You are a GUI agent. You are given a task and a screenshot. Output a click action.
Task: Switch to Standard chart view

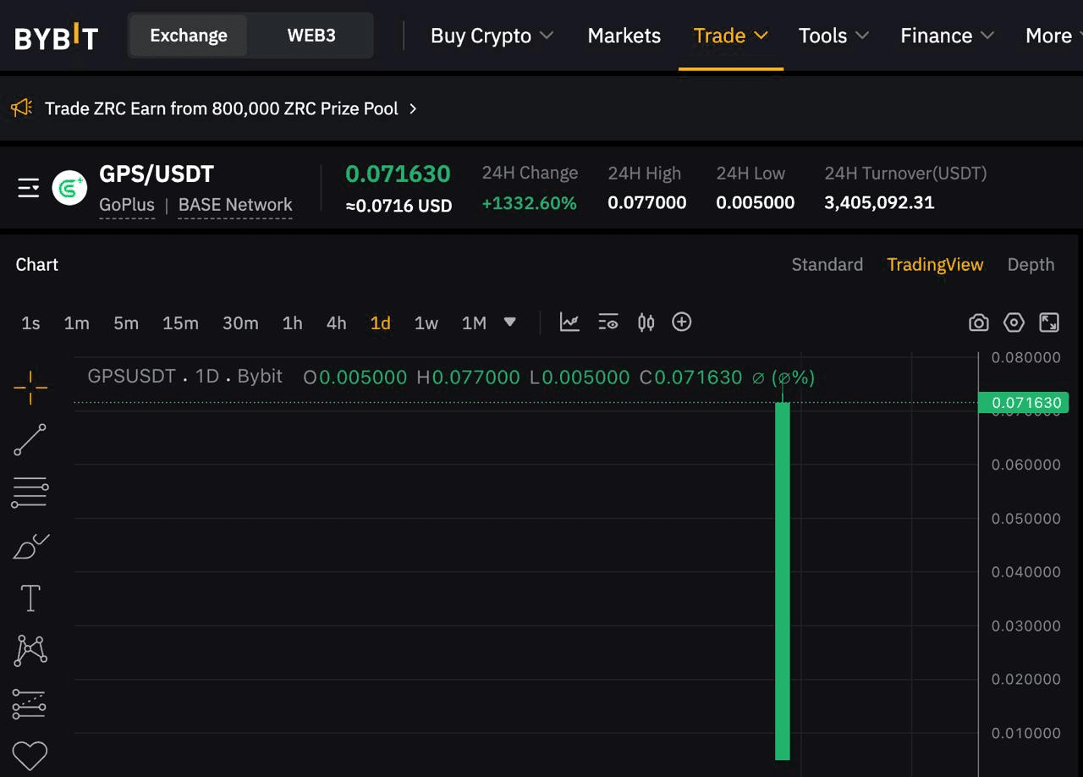pos(827,265)
